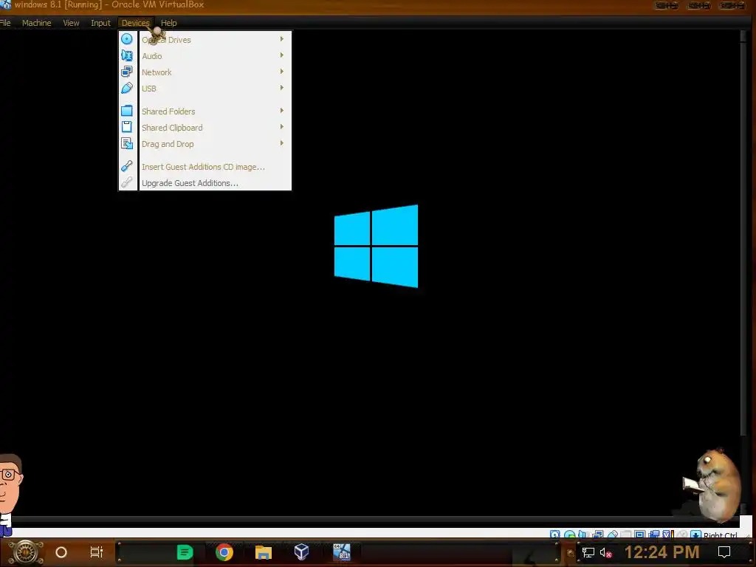Screen dimensions: 756x567
Task: Choose Insert Guest Additions CD image
Action: pos(205,166)
